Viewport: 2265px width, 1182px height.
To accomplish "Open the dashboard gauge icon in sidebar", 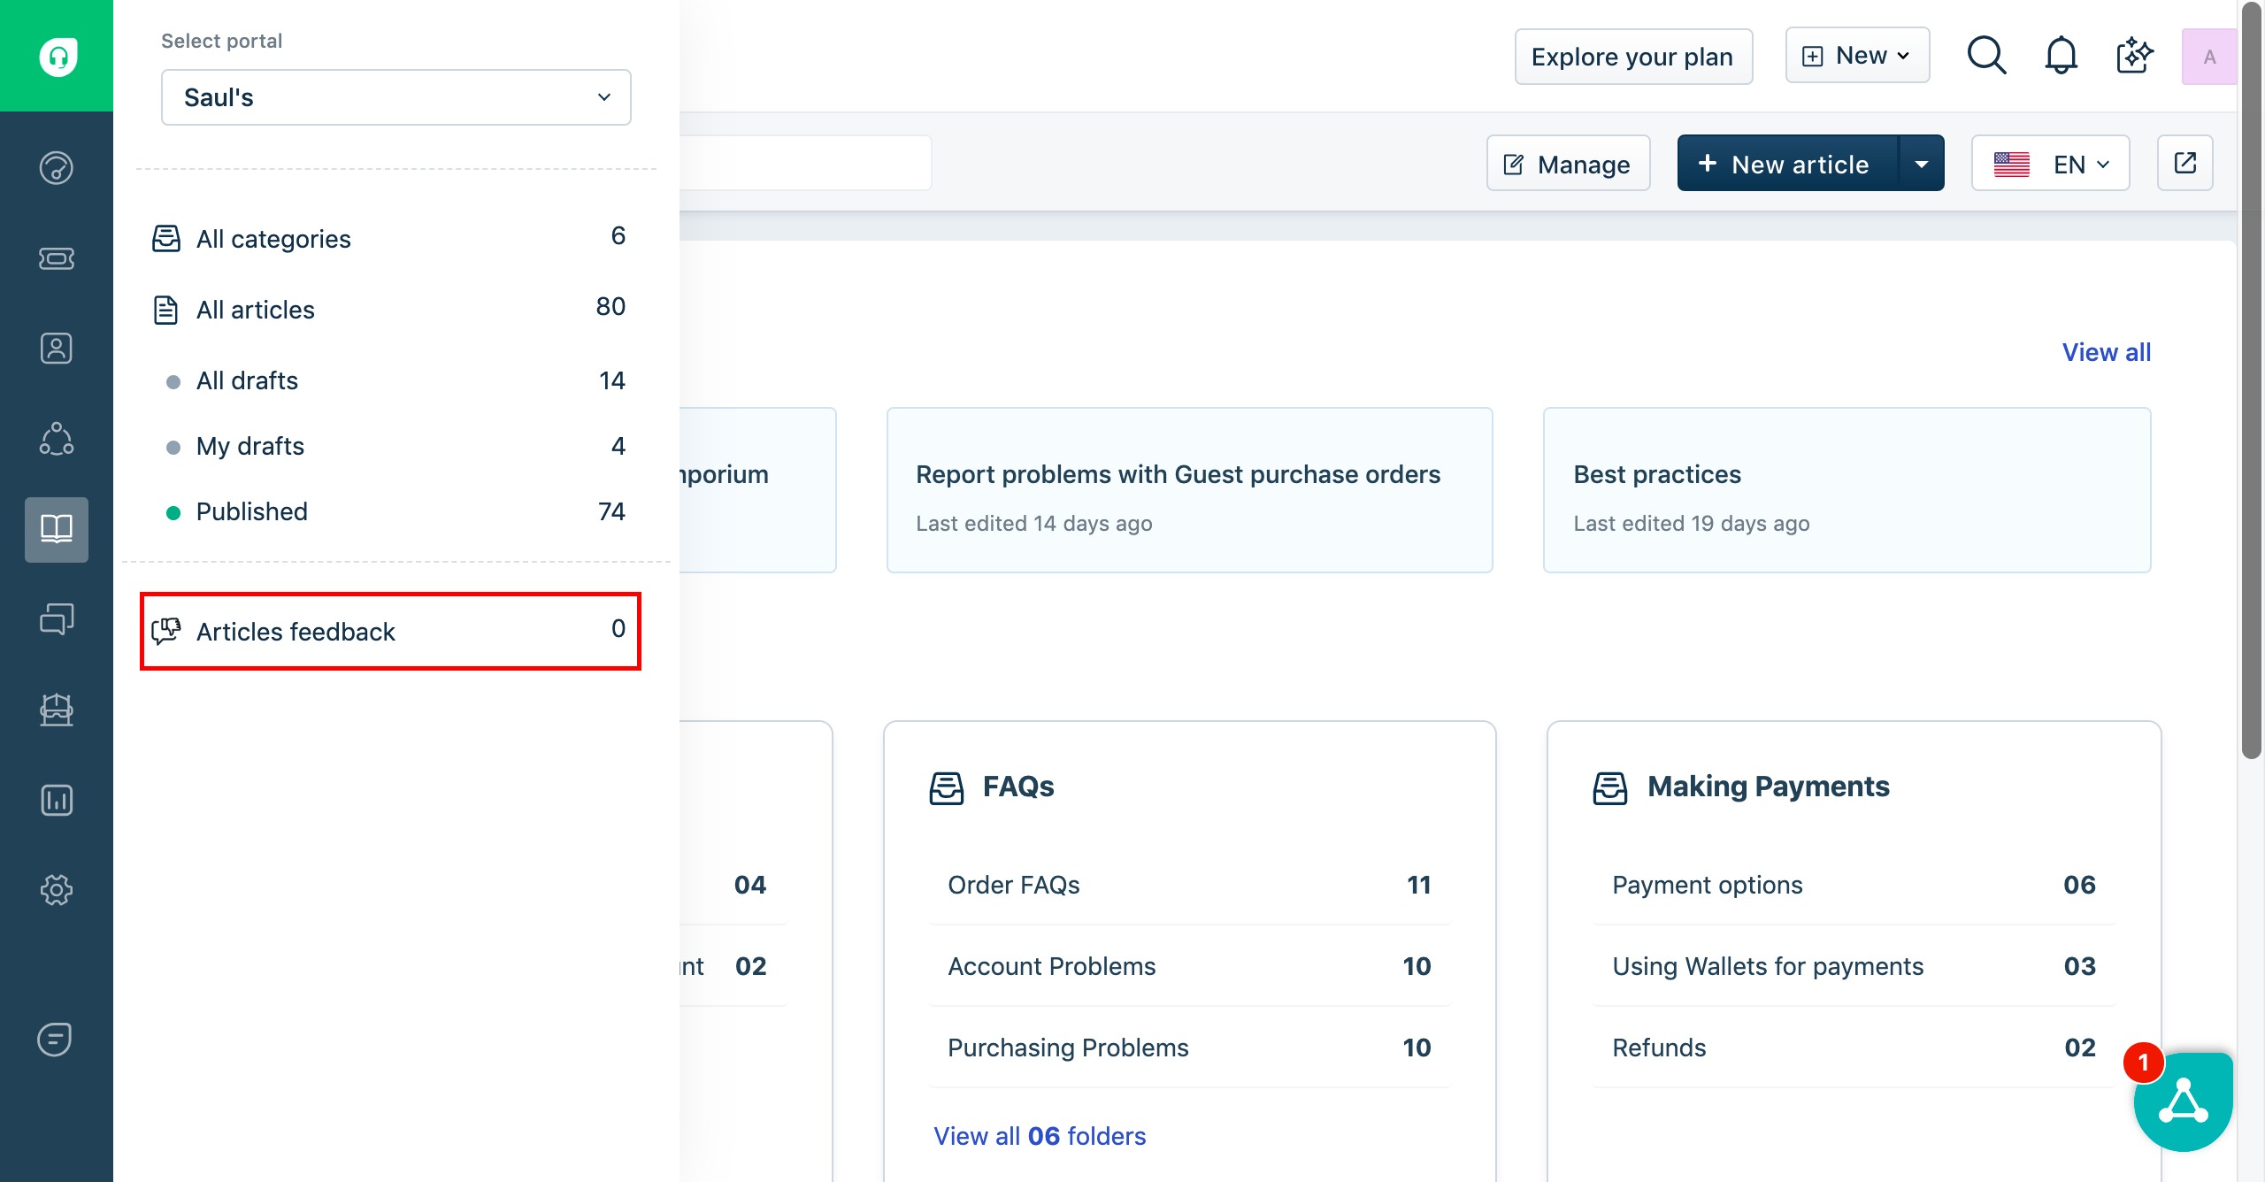I will pyautogui.click(x=57, y=168).
